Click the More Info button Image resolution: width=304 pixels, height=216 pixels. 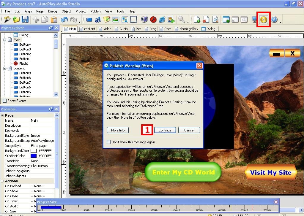click(118, 130)
